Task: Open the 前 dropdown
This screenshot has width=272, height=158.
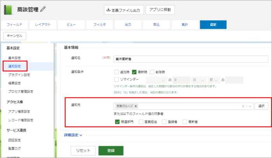Action: point(214,80)
